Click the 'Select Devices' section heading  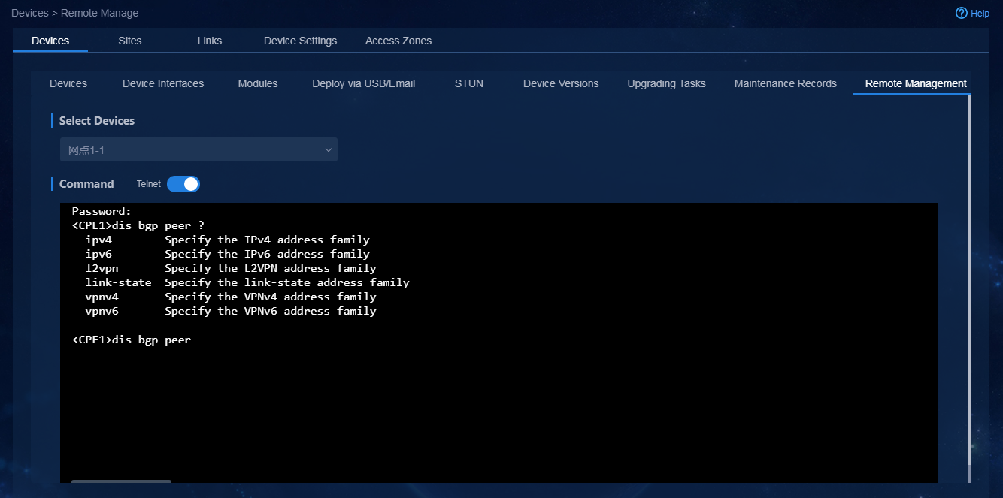(97, 120)
